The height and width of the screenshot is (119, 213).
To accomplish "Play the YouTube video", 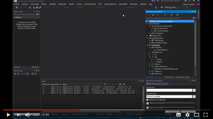I will tap(8, 115).
